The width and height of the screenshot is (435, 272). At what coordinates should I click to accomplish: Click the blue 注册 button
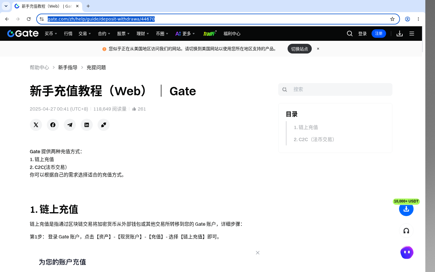point(379,34)
